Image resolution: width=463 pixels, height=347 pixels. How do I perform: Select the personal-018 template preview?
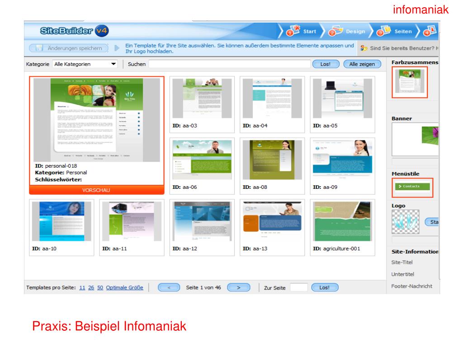tap(97, 120)
